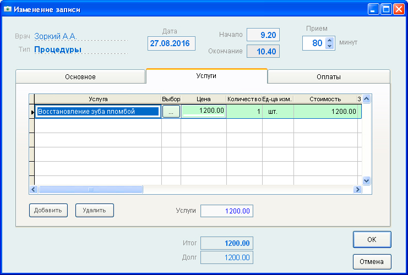Click the table vertical scroll up arrow
The image size is (408, 275).
pos(366,99)
